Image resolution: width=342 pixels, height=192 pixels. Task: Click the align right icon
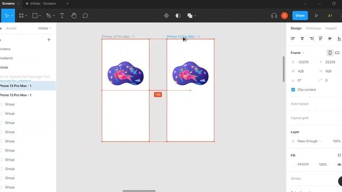(x=312, y=38)
